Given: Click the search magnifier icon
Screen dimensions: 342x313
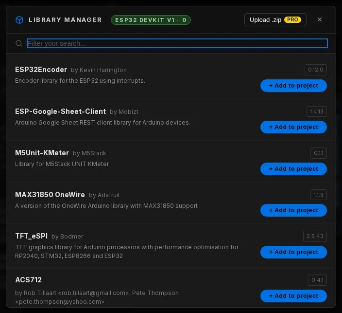Looking at the screenshot, I should (x=19, y=43).
